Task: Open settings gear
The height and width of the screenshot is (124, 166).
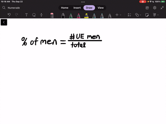Action: pyautogui.click(x=155, y=8)
